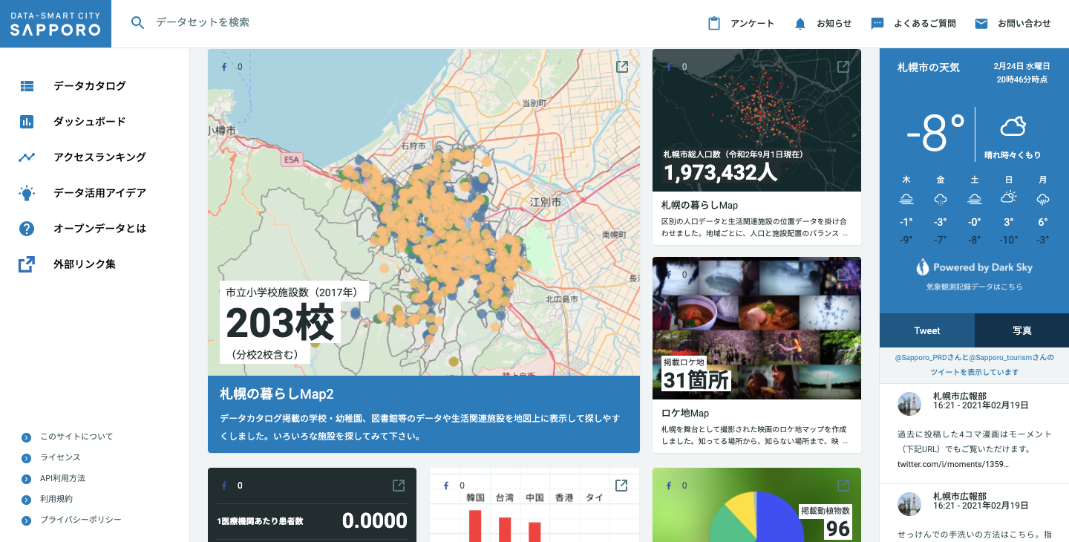Viewport: 1069px width, 542px height.
Task: Click the school facilities map image
Action: (x=424, y=212)
